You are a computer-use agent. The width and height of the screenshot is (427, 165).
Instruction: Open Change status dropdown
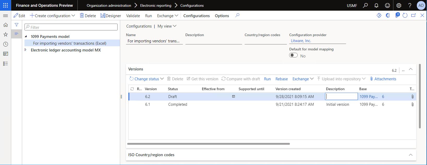point(147,79)
